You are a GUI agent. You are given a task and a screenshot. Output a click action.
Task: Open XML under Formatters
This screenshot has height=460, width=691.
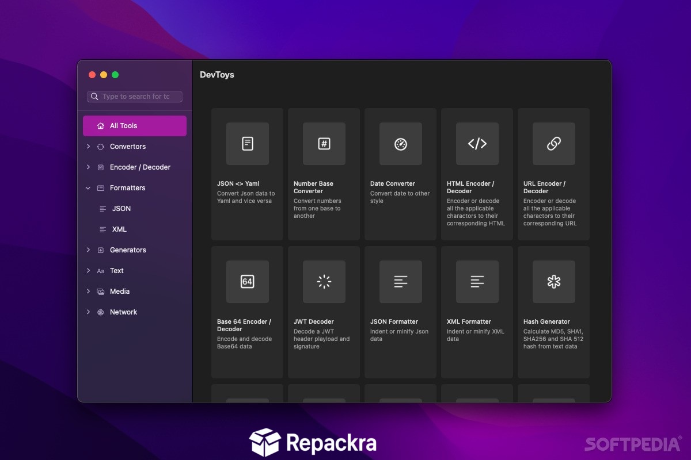click(119, 229)
